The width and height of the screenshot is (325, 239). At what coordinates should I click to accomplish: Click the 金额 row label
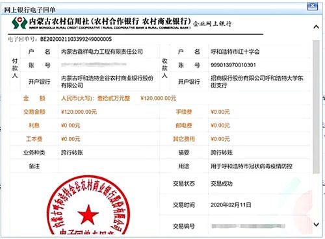click(34, 99)
